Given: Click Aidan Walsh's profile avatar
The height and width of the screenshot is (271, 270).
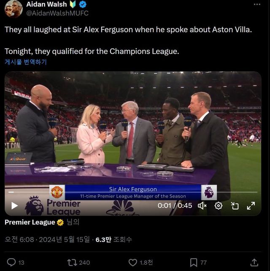Looking at the screenshot, I should tap(13, 8).
